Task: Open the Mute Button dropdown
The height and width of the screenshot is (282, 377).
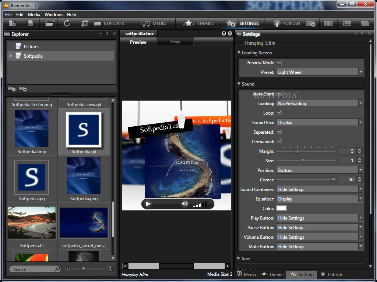Action: pyautogui.click(x=319, y=246)
